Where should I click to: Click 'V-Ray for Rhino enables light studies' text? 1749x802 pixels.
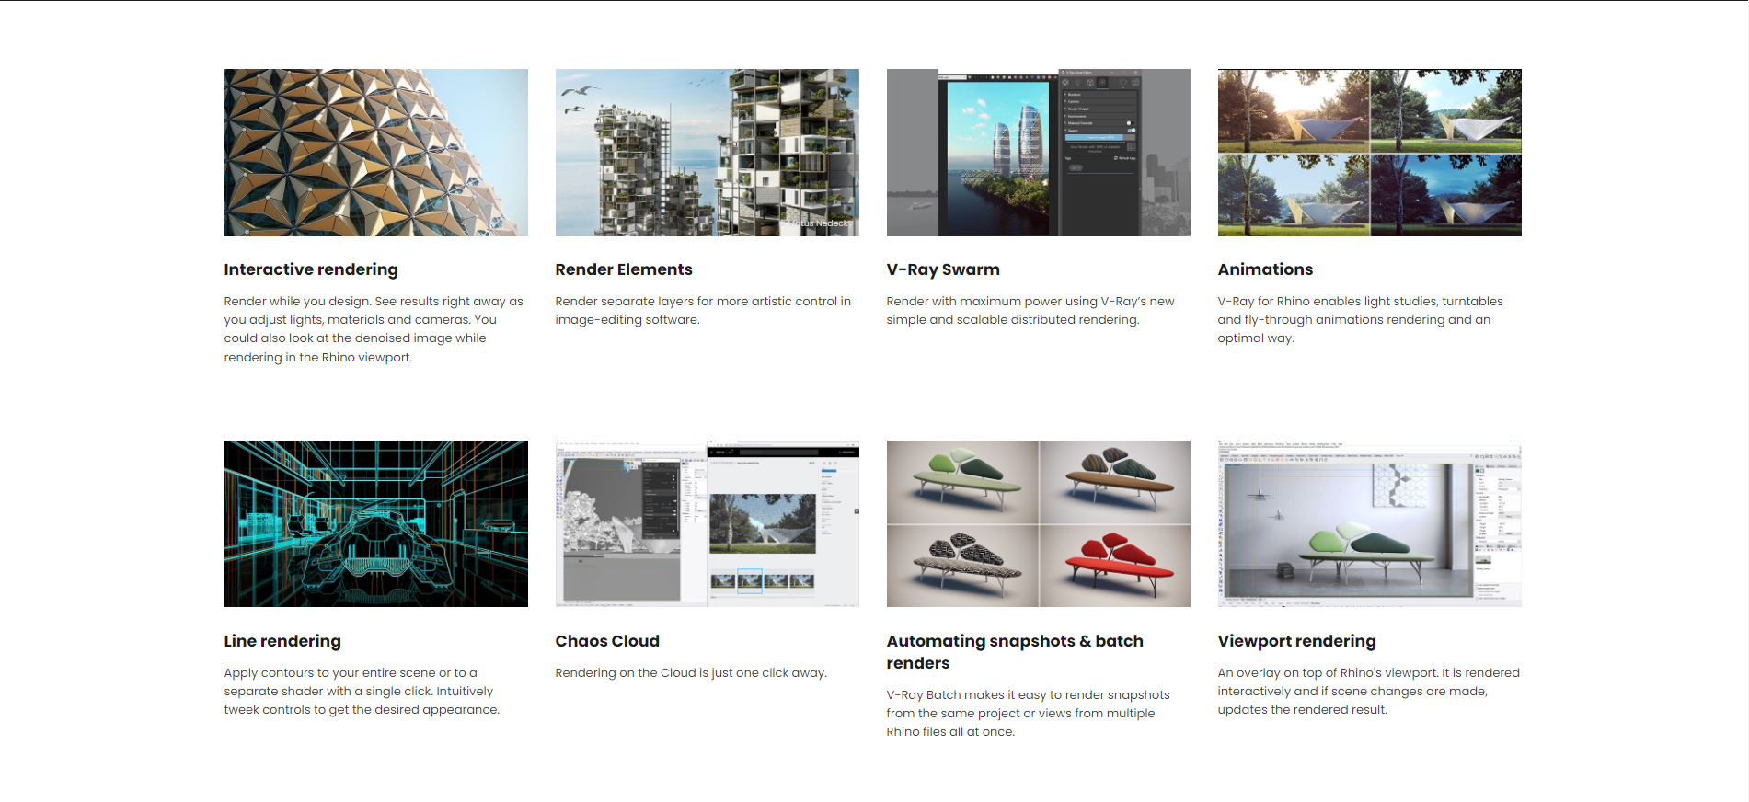click(1360, 320)
